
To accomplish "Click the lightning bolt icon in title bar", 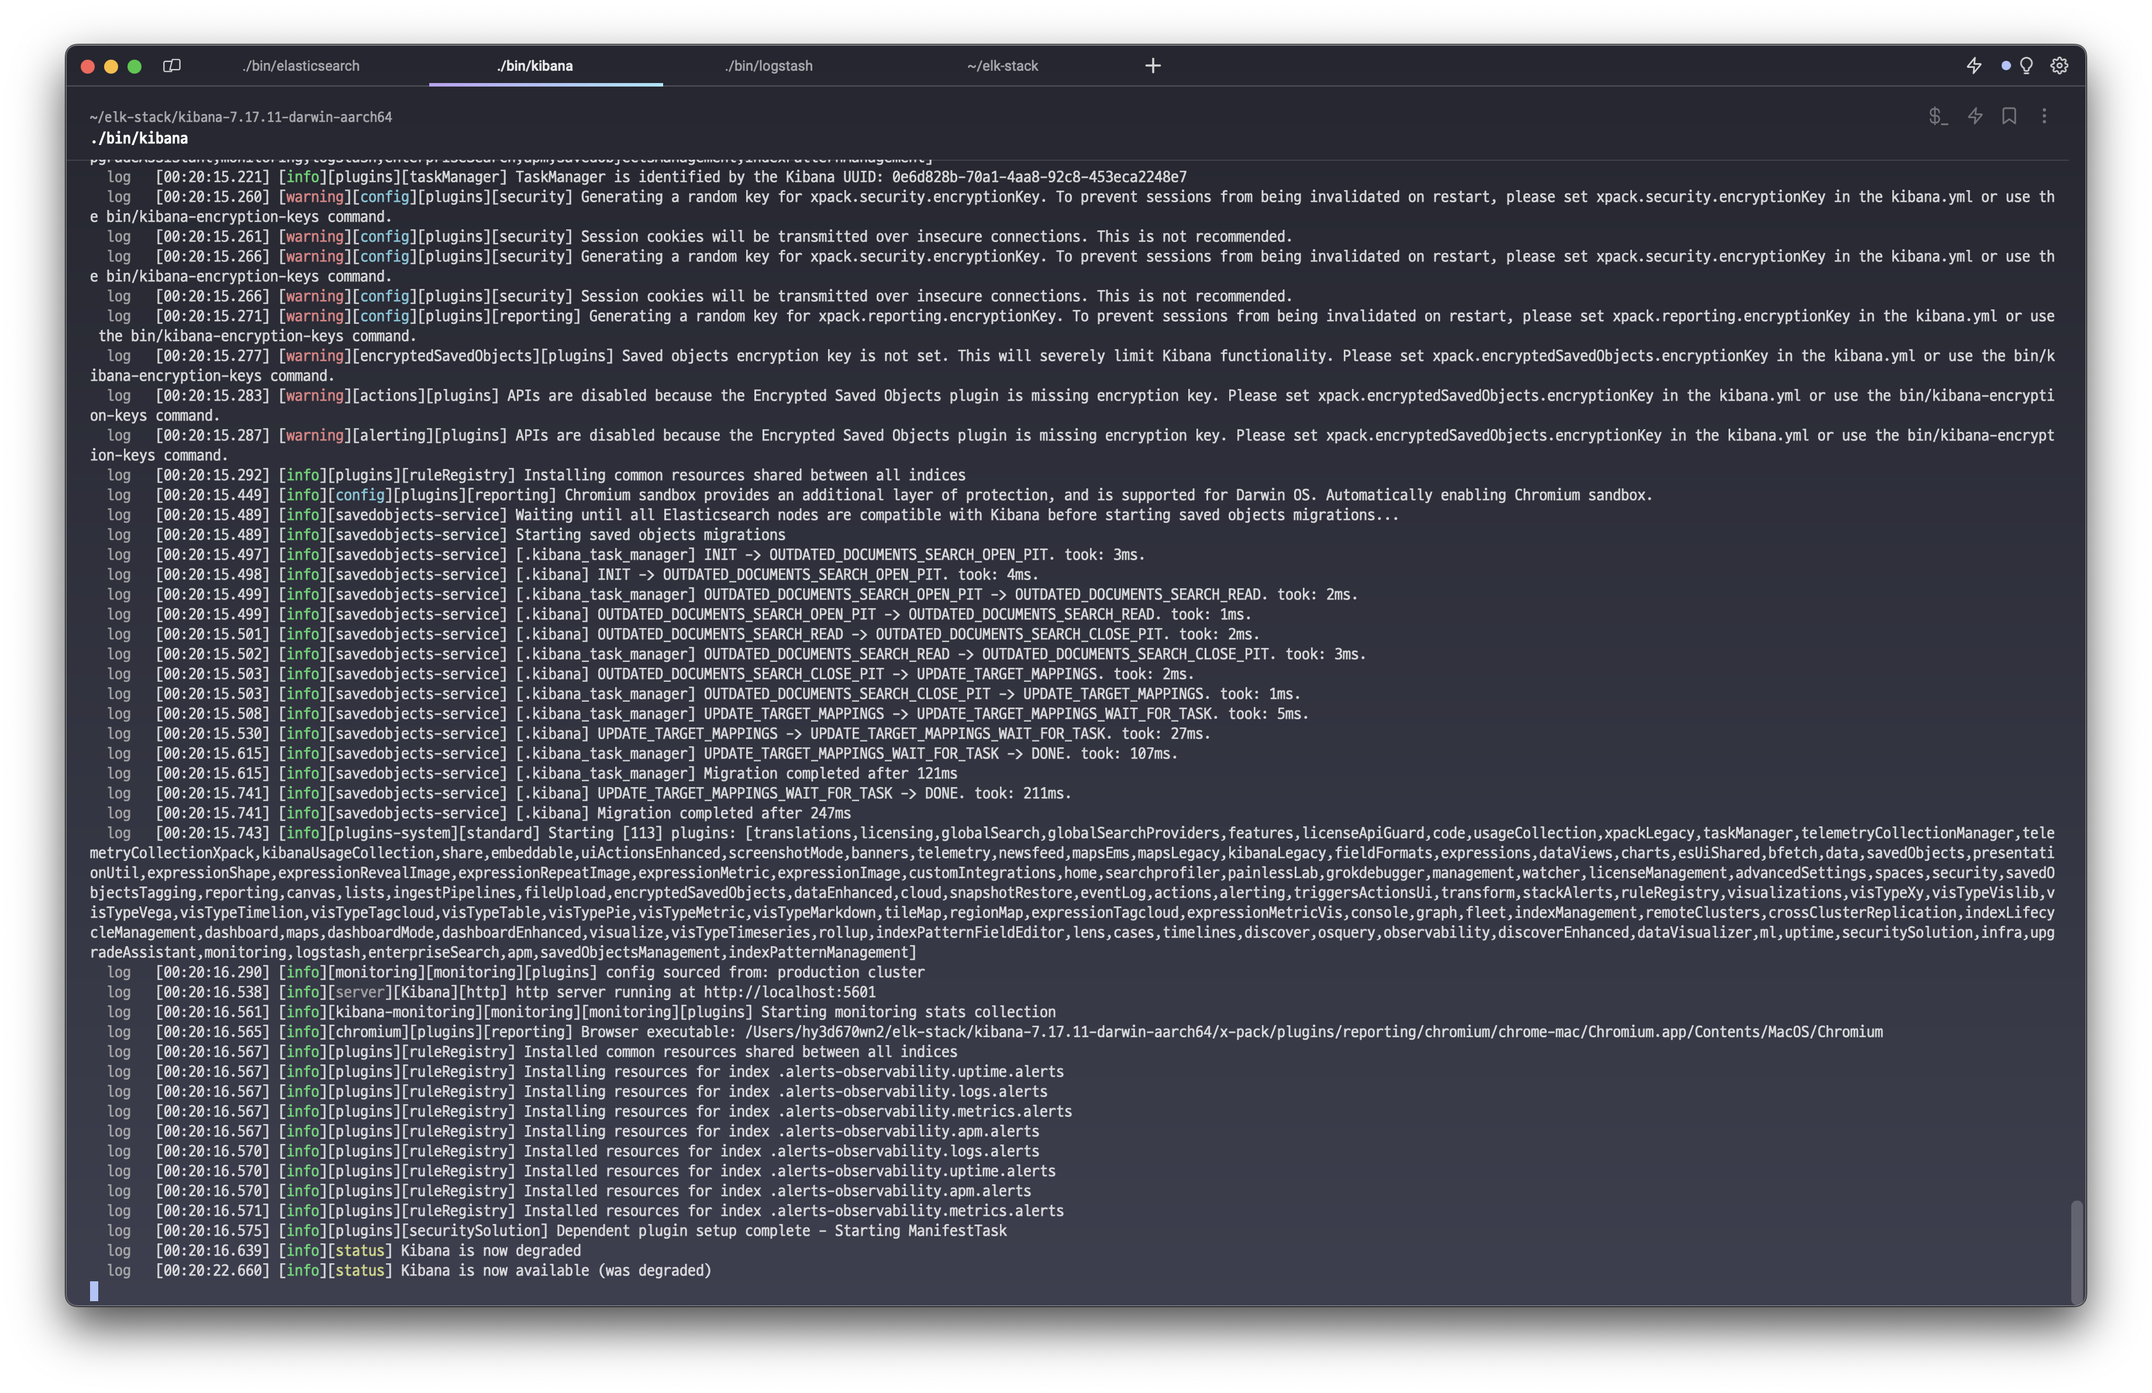I will coord(1974,65).
